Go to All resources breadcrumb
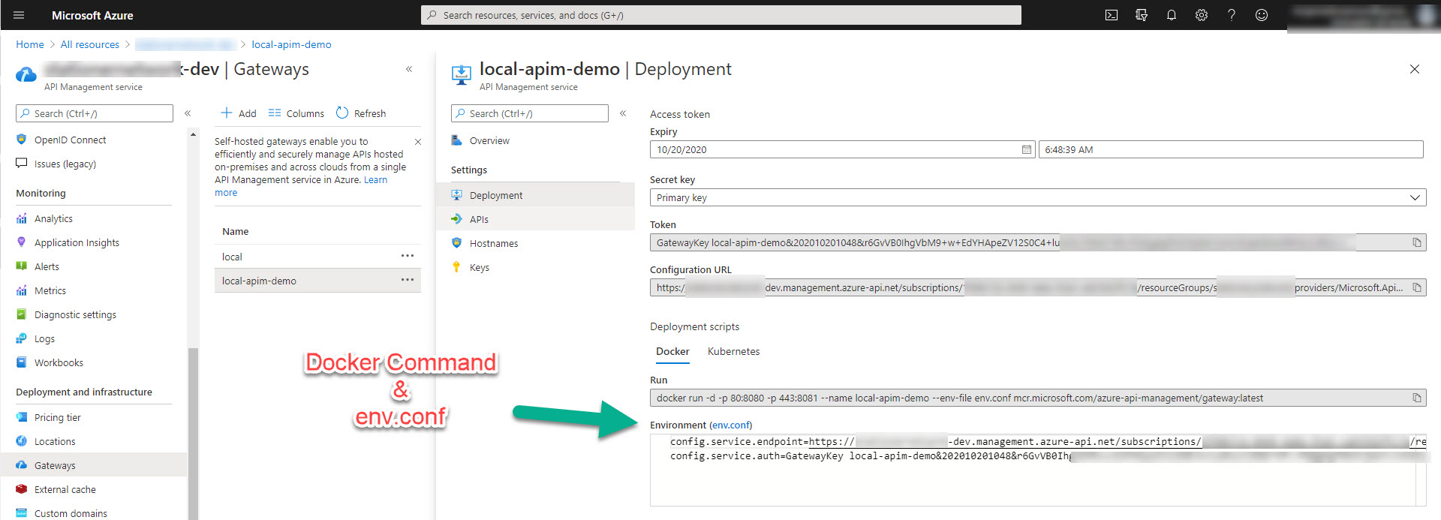Viewport: 1441px width, 520px height. [90, 44]
